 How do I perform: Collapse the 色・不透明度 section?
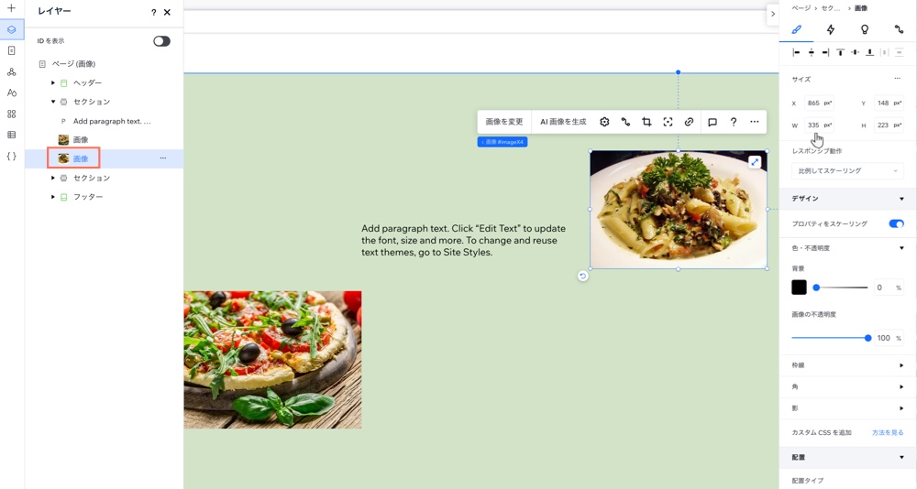901,248
